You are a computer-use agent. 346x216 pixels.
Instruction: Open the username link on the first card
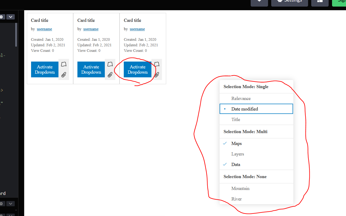pos(44,29)
